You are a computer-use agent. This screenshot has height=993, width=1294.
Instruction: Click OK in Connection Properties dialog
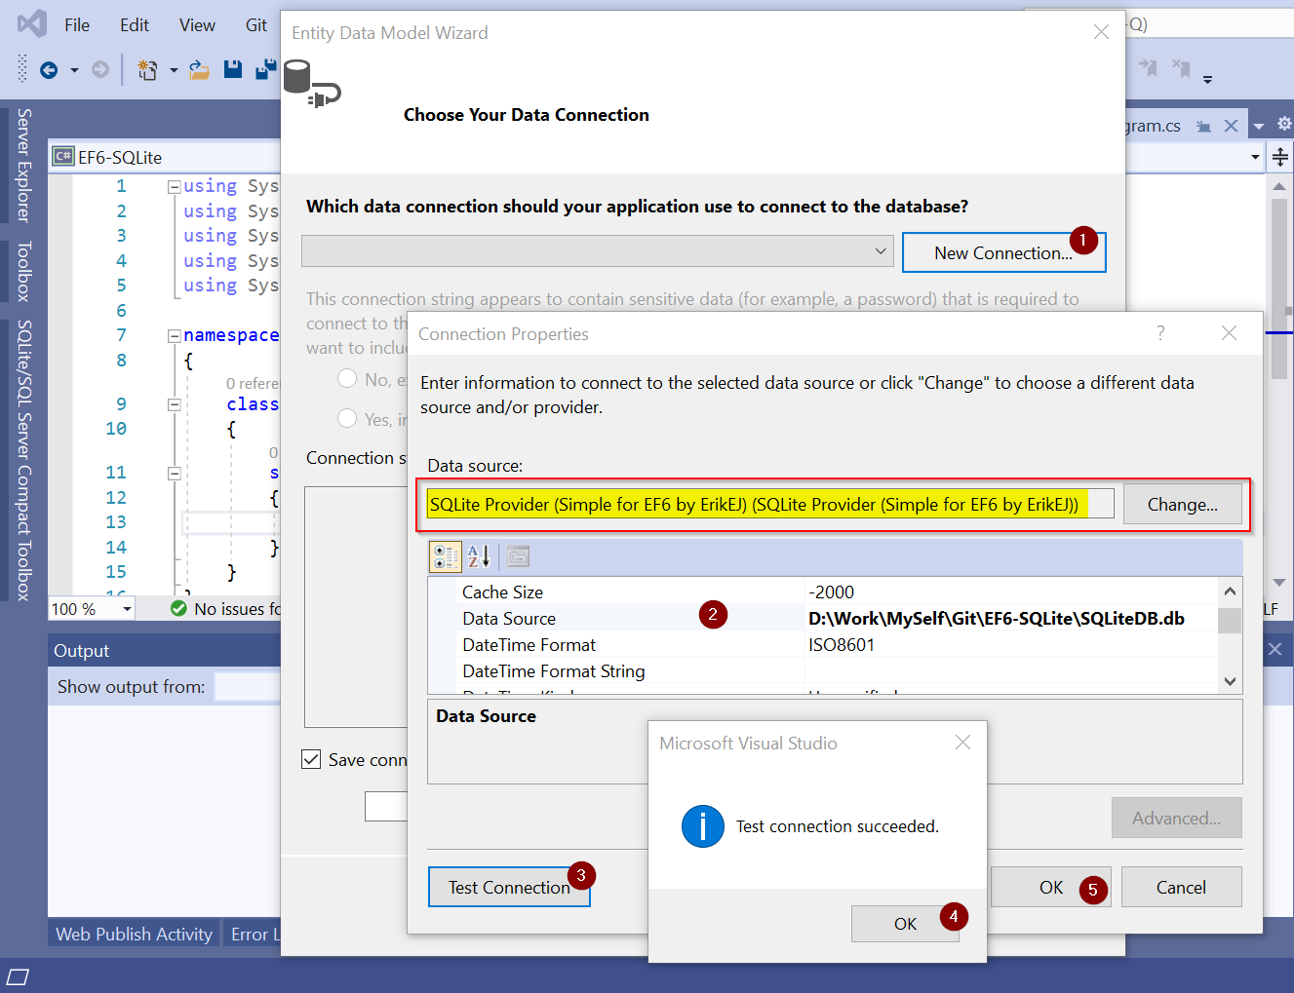(1050, 887)
